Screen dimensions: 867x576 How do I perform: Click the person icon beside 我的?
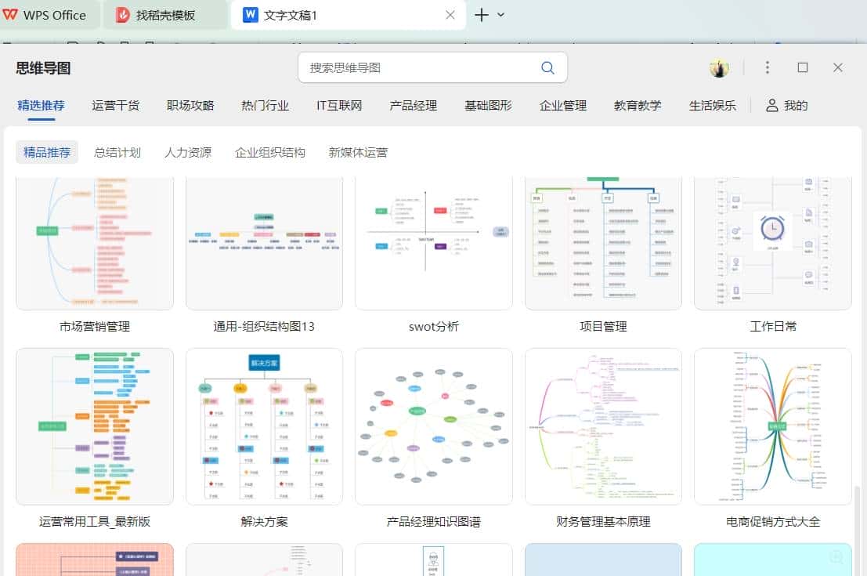[x=771, y=105]
